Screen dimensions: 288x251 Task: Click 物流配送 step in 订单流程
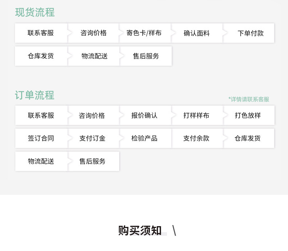41,161
